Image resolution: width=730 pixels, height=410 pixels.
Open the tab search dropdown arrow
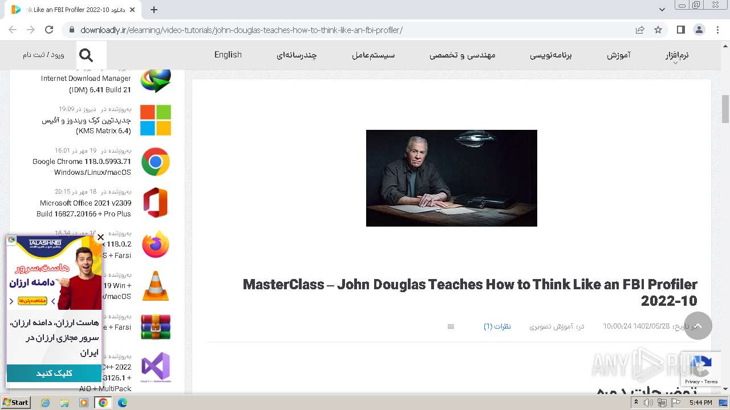click(x=662, y=10)
